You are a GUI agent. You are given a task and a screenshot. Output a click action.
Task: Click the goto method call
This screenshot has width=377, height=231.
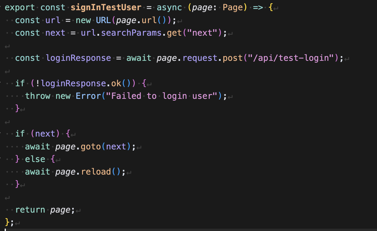[x=91, y=146]
